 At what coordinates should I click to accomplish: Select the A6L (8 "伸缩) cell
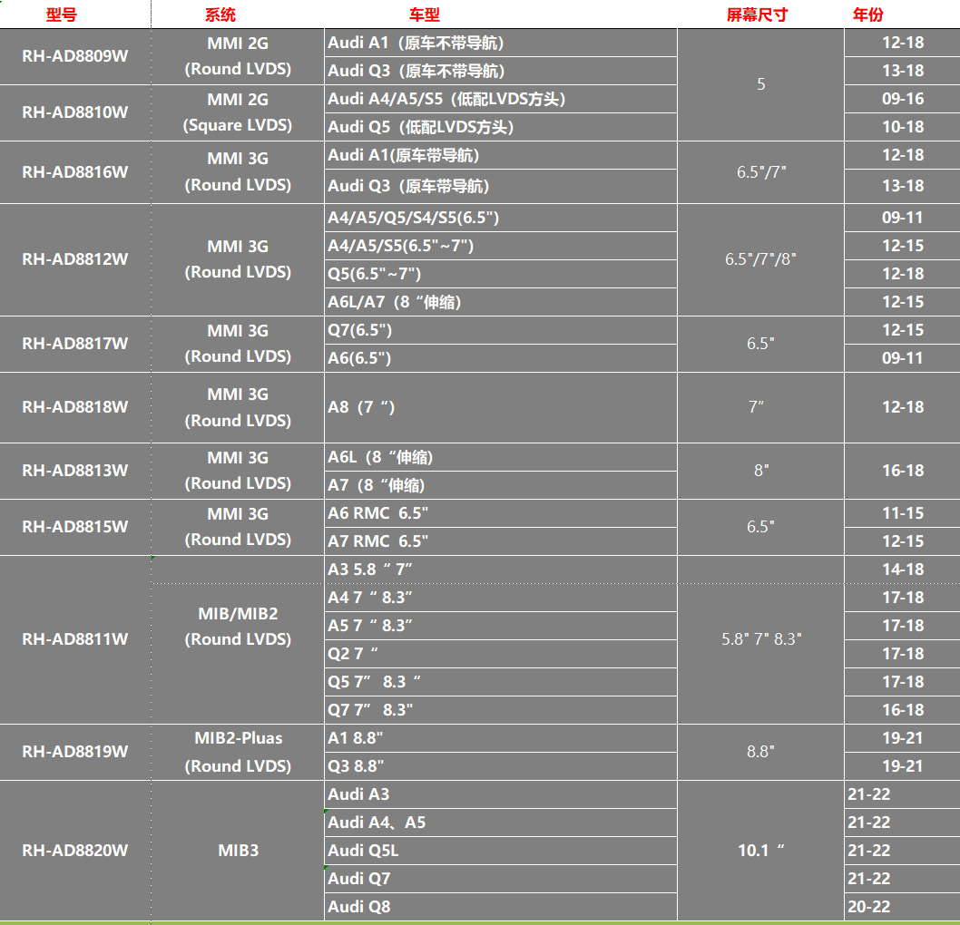501,458
